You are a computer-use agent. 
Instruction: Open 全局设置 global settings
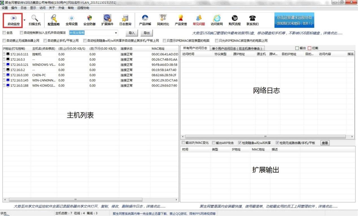(x=71, y=18)
